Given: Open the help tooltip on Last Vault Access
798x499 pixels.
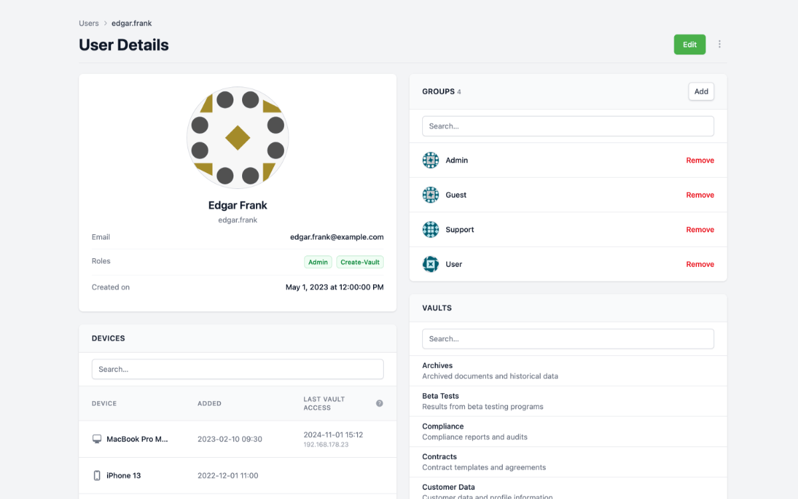Looking at the screenshot, I should [x=379, y=403].
